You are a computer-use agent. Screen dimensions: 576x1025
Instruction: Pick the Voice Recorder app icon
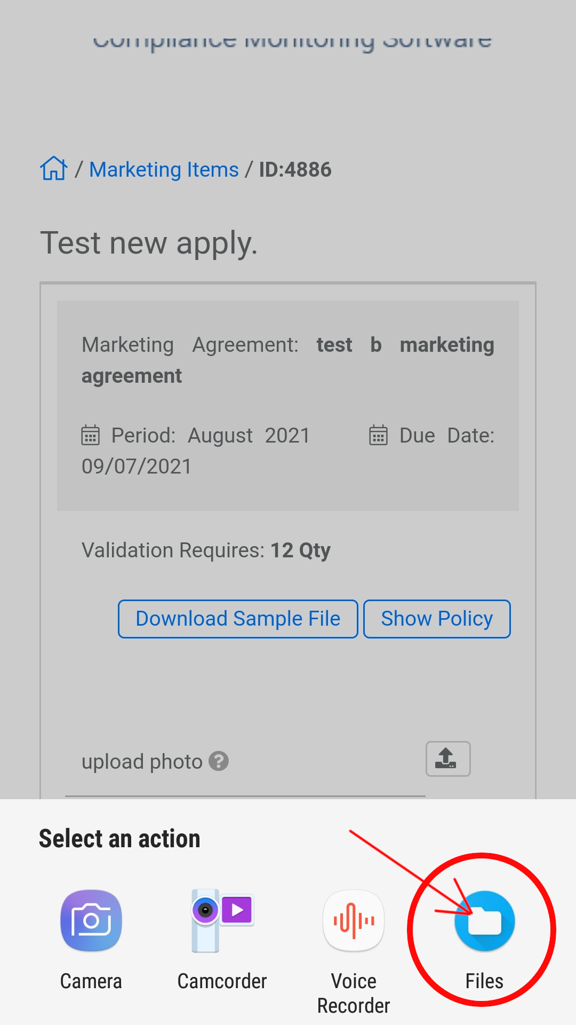354,920
